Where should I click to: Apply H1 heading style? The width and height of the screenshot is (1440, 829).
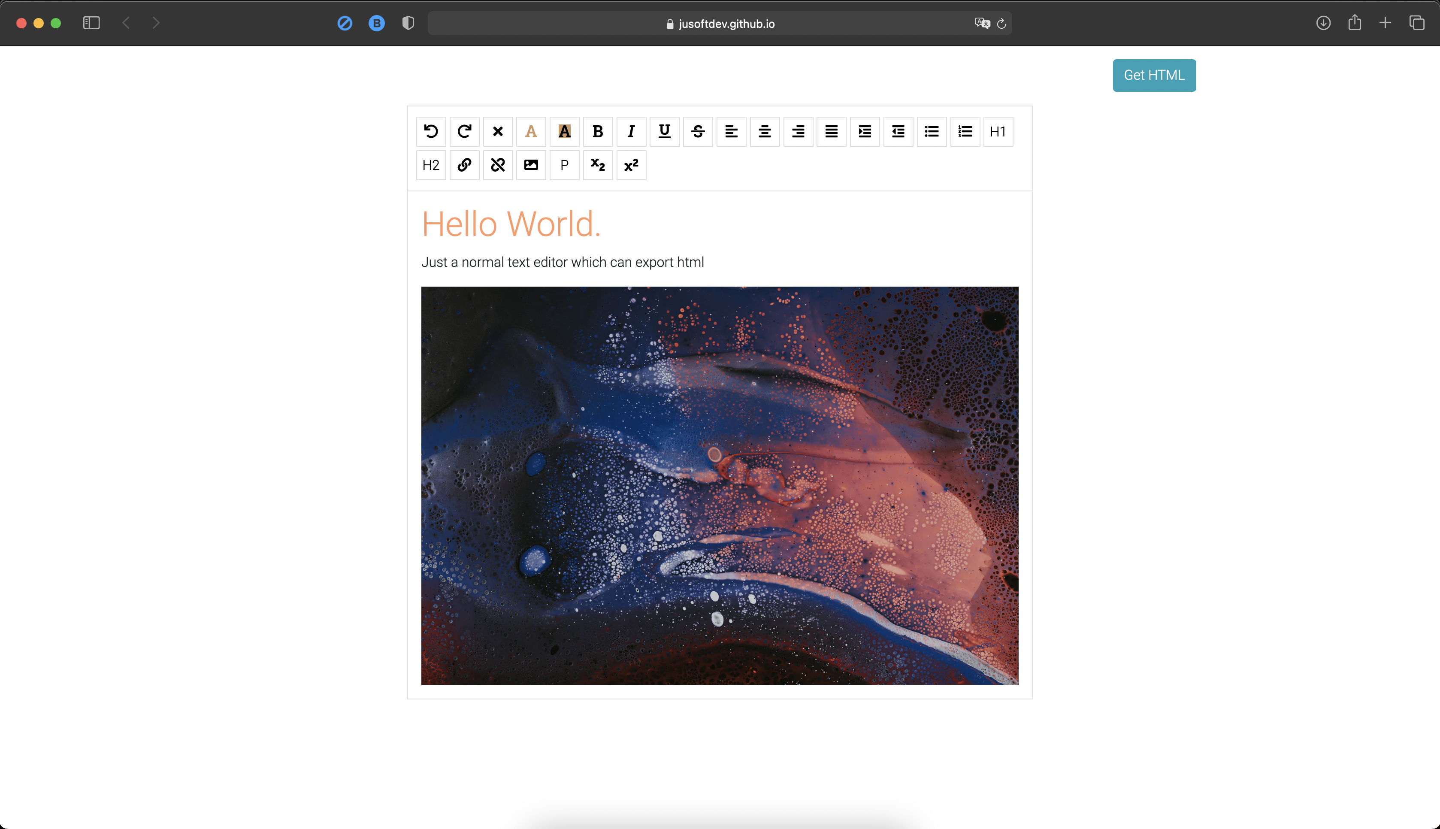tap(998, 132)
